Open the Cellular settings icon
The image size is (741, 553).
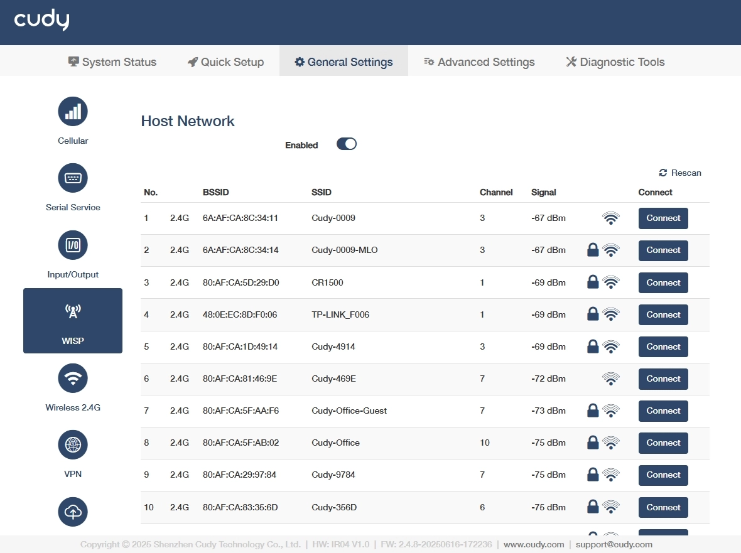(73, 112)
